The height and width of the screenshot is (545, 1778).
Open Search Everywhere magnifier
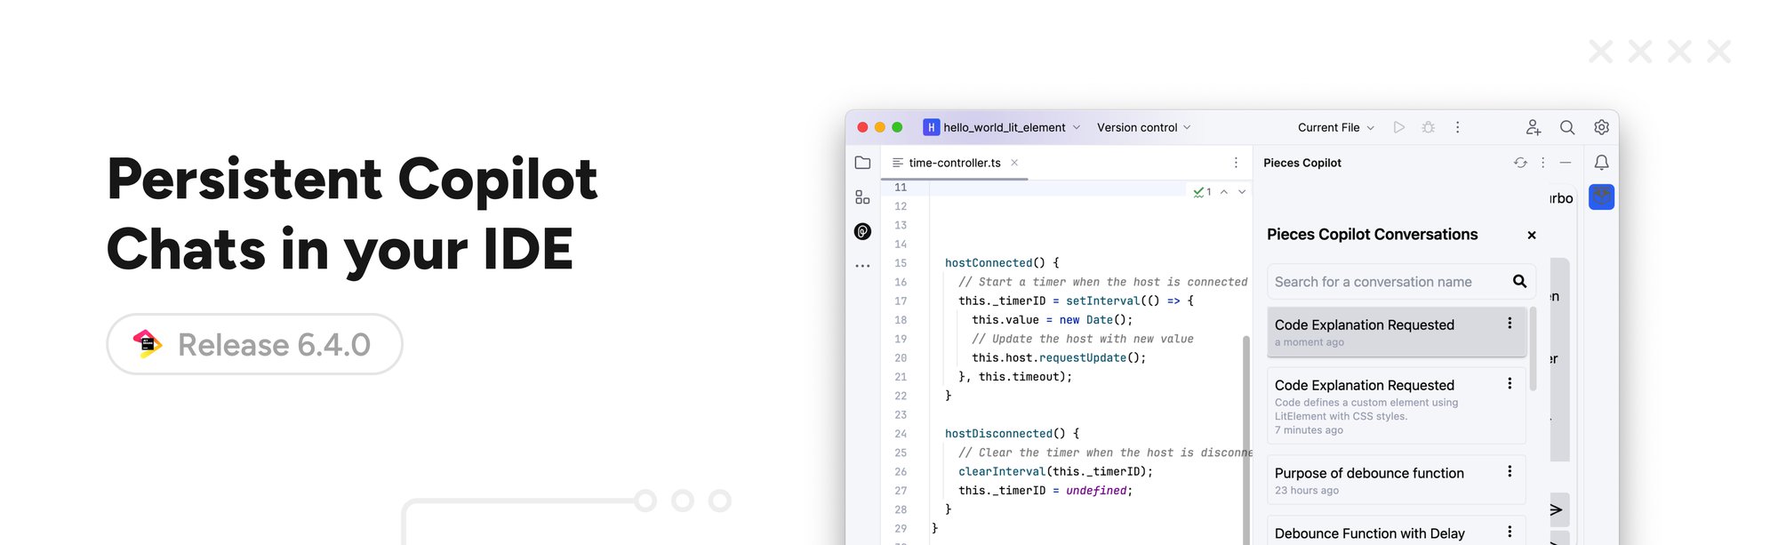tap(1567, 127)
